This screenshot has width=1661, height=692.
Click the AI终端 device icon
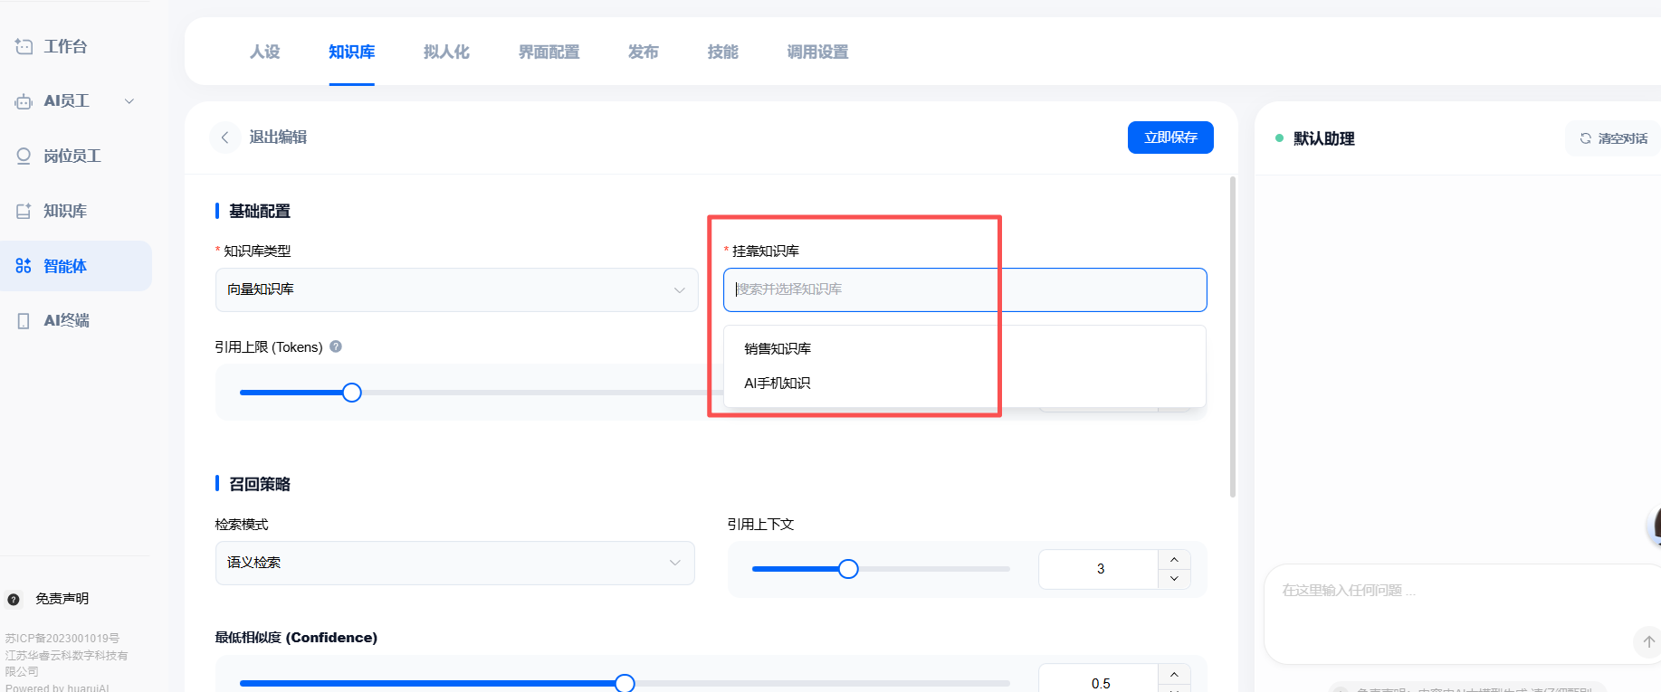(x=24, y=320)
